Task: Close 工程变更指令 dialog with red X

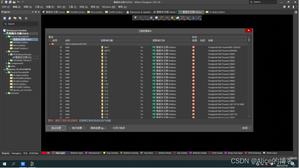Action: point(249,31)
